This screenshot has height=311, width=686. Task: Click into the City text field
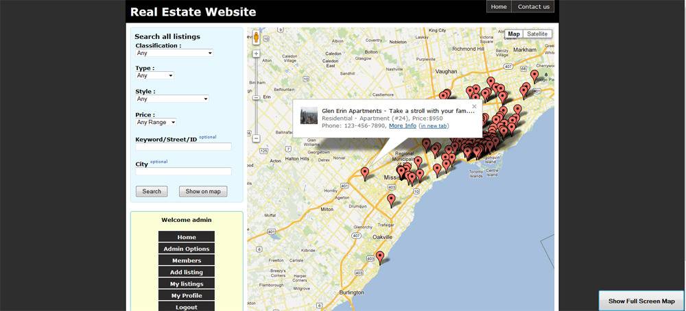click(183, 171)
